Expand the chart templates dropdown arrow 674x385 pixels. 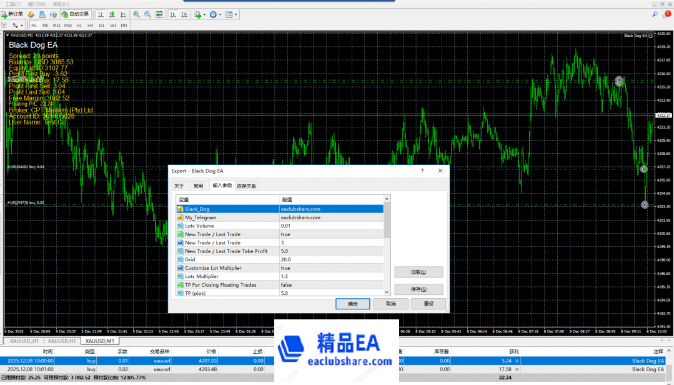click(x=236, y=14)
